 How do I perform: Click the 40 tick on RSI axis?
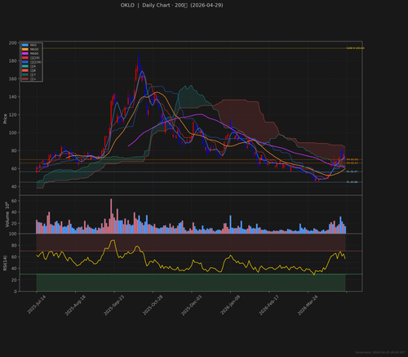click(x=14, y=269)
